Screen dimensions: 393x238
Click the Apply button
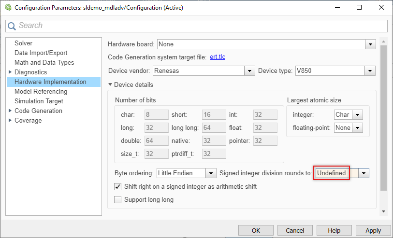click(373, 230)
